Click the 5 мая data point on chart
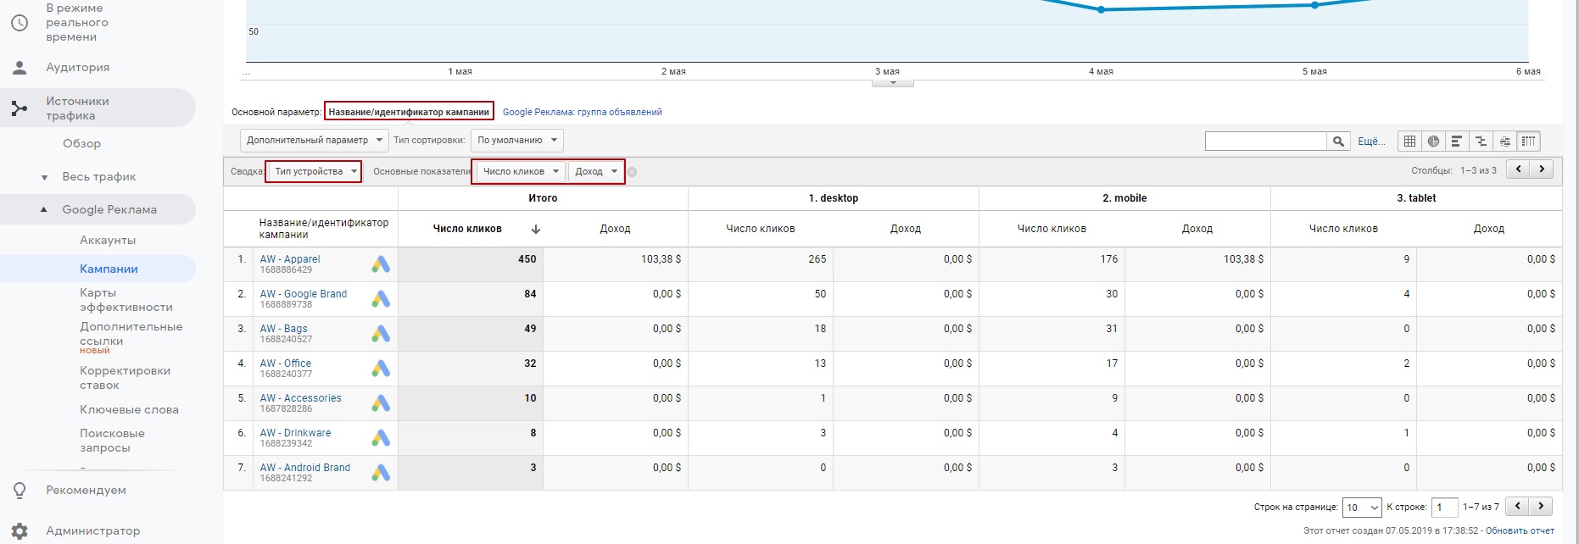1579x544 pixels. pyautogui.click(x=1314, y=5)
